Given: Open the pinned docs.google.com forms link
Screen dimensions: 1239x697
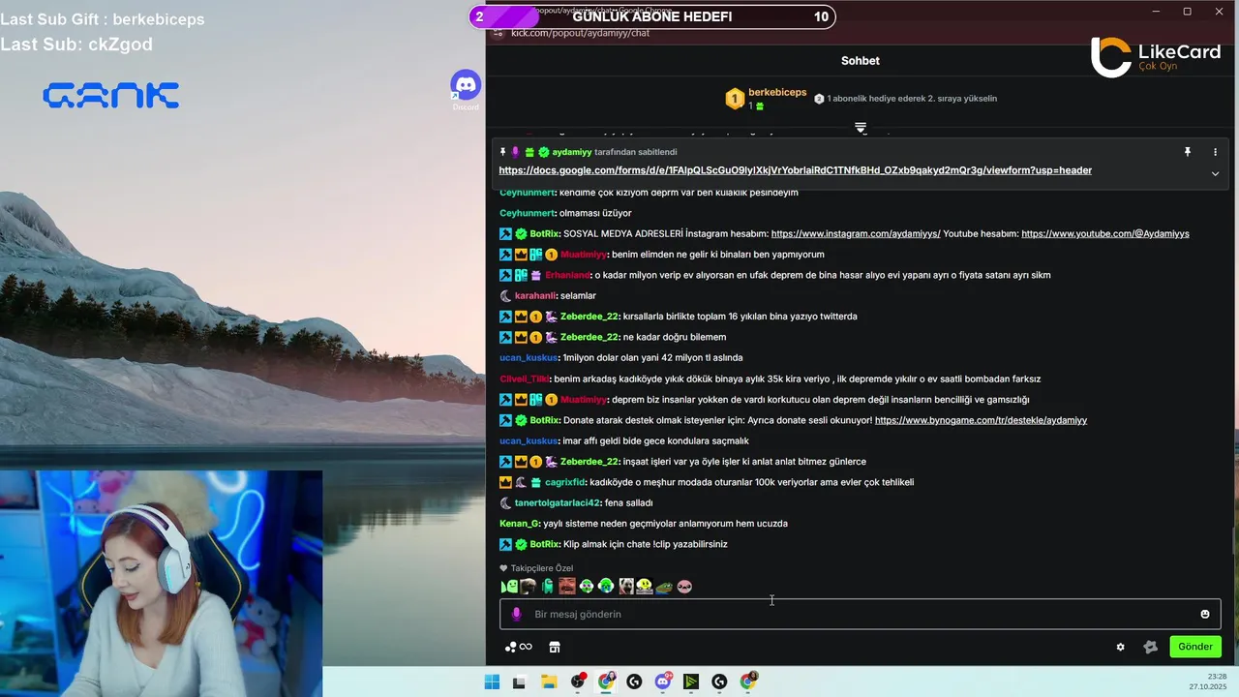Looking at the screenshot, I should 796,170.
